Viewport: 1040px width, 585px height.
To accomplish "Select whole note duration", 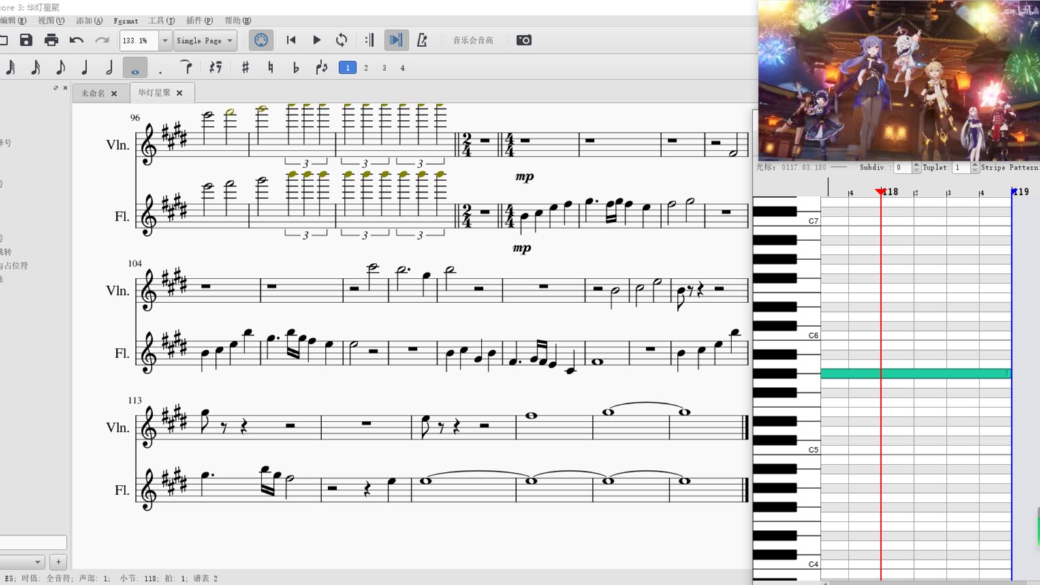I will tap(135, 67).
